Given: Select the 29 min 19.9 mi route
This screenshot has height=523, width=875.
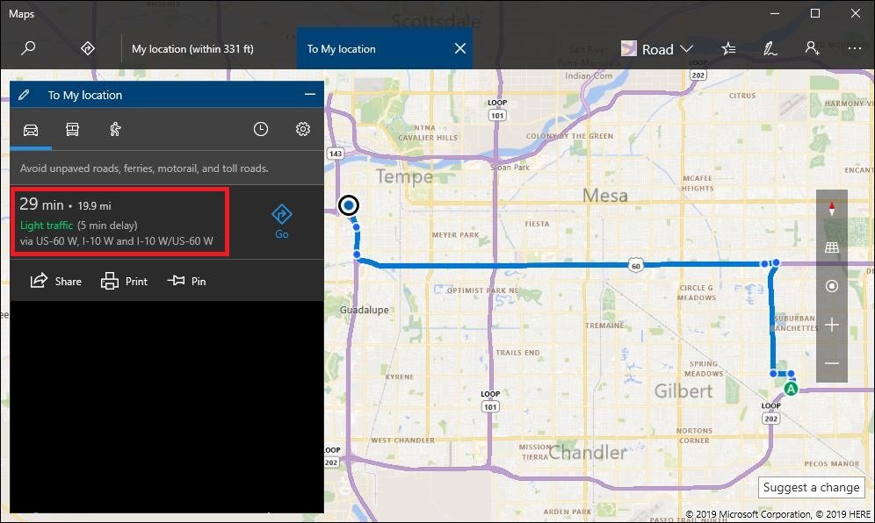Looking at the screenshot, I should coord(120,222).
